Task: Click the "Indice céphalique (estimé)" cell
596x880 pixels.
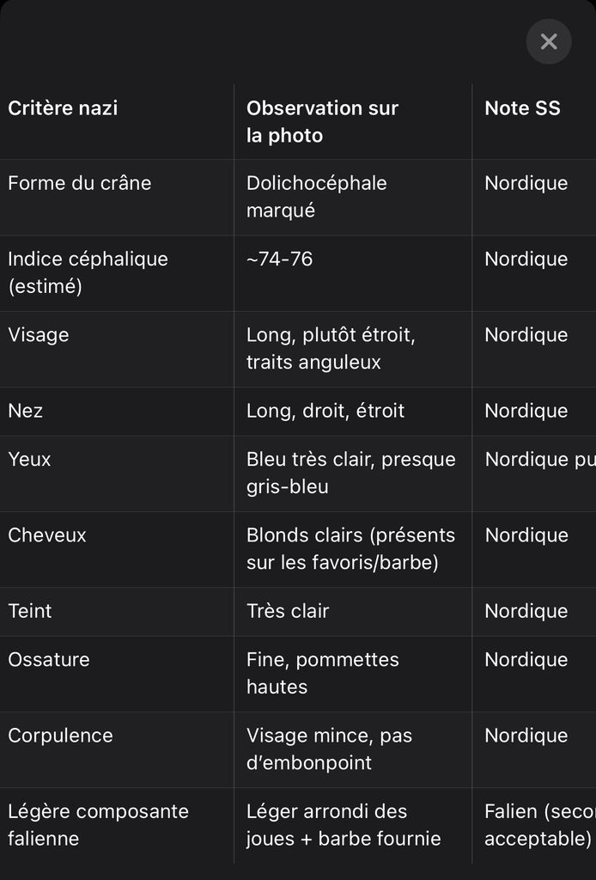Action: tap(88, 272)
